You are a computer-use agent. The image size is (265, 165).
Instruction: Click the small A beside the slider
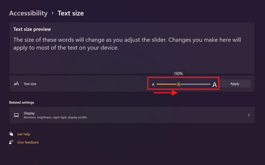pyautogui.click(x=153, y=84)
